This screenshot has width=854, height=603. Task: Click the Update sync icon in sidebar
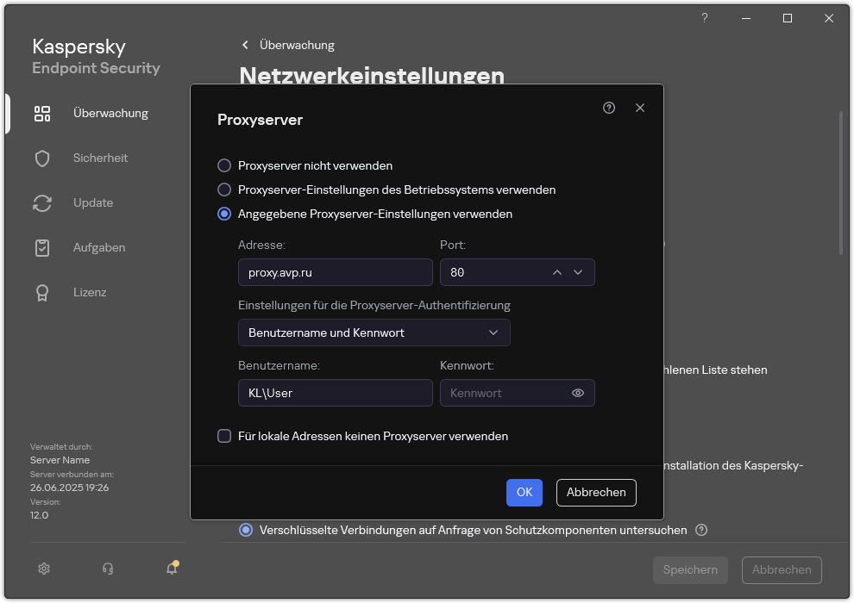(42, 202)
